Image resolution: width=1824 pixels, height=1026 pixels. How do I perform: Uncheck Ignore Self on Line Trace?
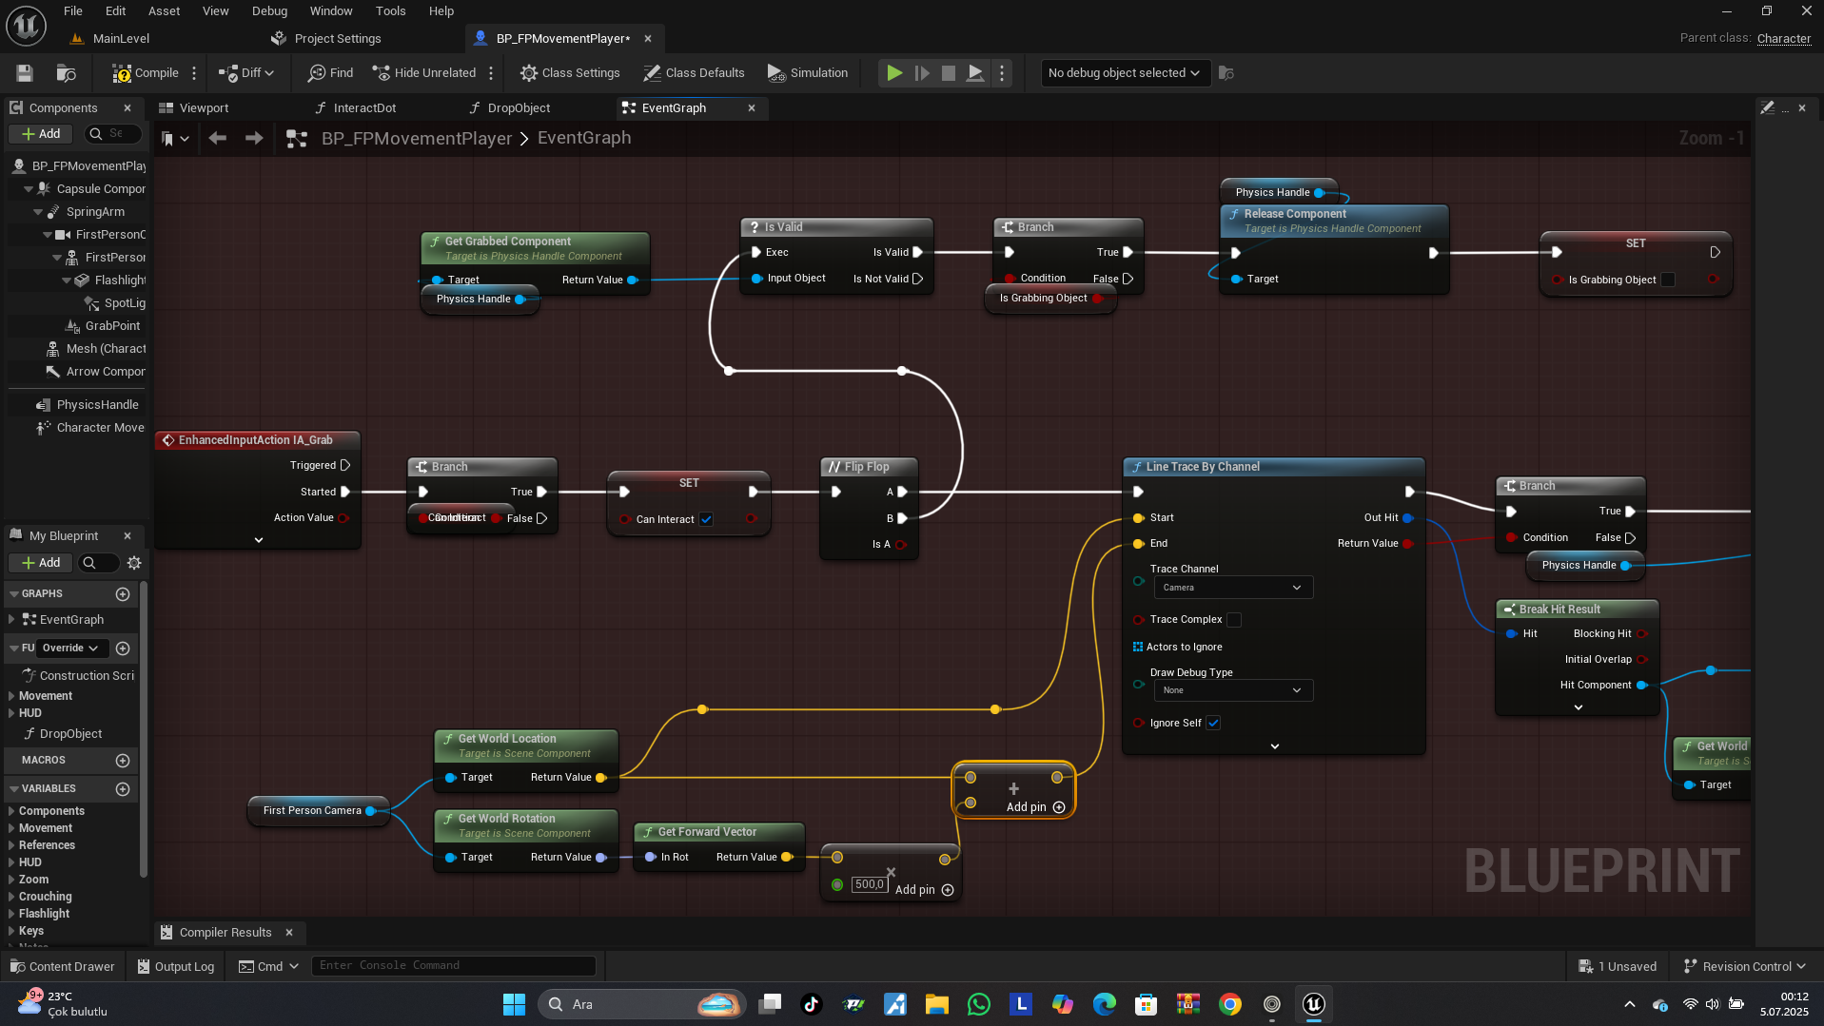point(1213,724)
